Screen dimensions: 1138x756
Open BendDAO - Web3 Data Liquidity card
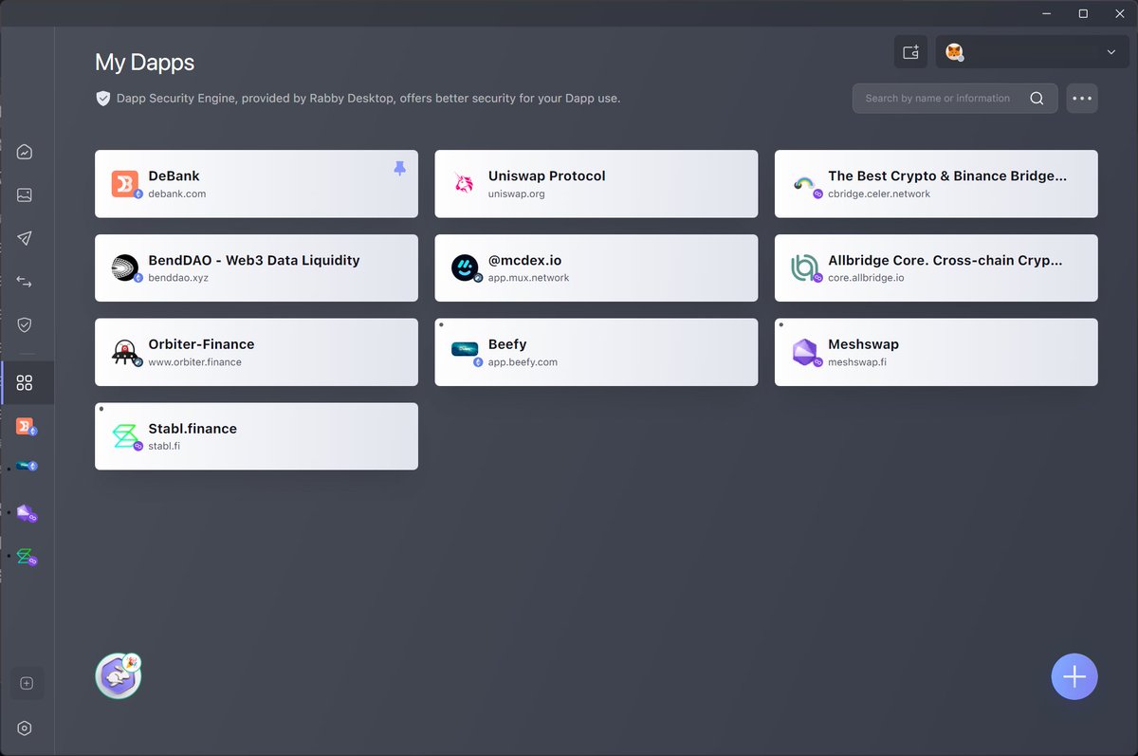tap(256, 267)
